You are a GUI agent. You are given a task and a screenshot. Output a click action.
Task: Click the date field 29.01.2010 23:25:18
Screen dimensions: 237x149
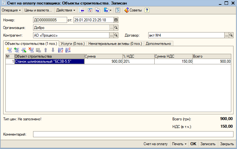click(x=94, y=20)
